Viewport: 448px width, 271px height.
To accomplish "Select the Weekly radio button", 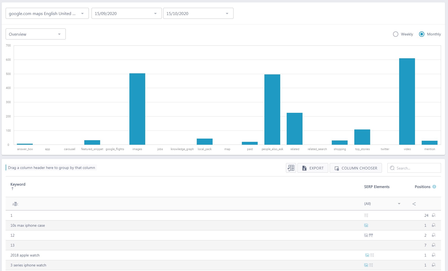I will (x=395, y=34).
